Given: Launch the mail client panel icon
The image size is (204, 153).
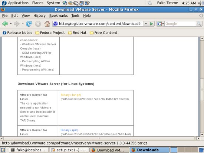Looking at the screenshot, I should point(70,3).
